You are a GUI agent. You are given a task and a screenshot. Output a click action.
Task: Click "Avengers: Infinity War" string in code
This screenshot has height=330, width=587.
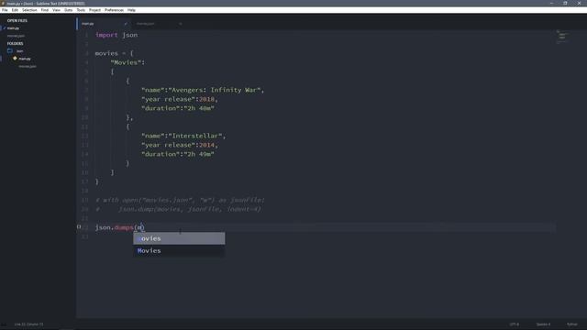tap(215, 90)
